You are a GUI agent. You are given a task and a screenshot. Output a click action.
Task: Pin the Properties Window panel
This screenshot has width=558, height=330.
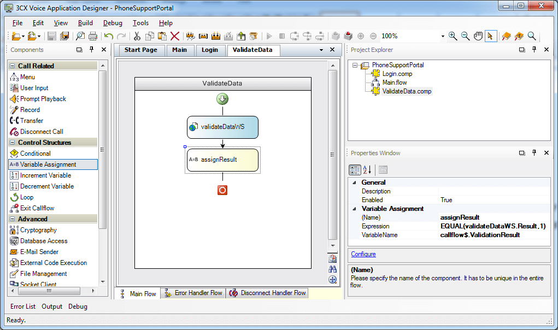point(534,152)
